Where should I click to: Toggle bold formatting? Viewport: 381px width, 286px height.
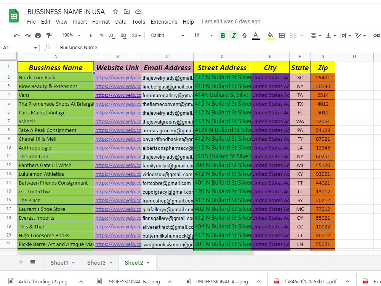click(223, 35)
